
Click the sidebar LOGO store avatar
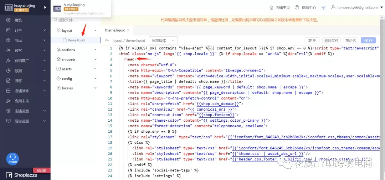point(9,7)
